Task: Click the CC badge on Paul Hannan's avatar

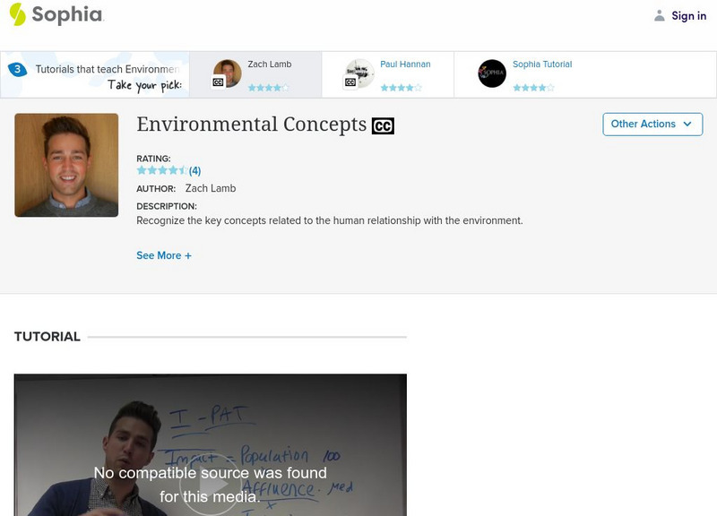Action: pyautogui.click(x=350, y=82)
